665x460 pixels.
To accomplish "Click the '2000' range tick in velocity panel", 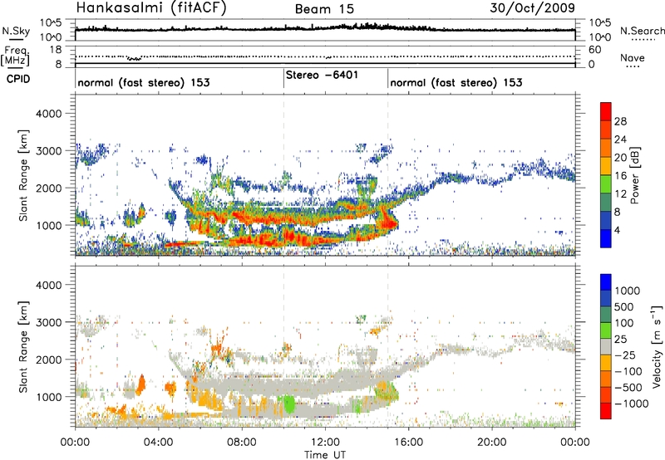I will 48,360.
